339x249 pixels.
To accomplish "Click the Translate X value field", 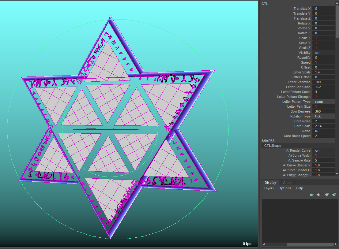I will 324,9.
